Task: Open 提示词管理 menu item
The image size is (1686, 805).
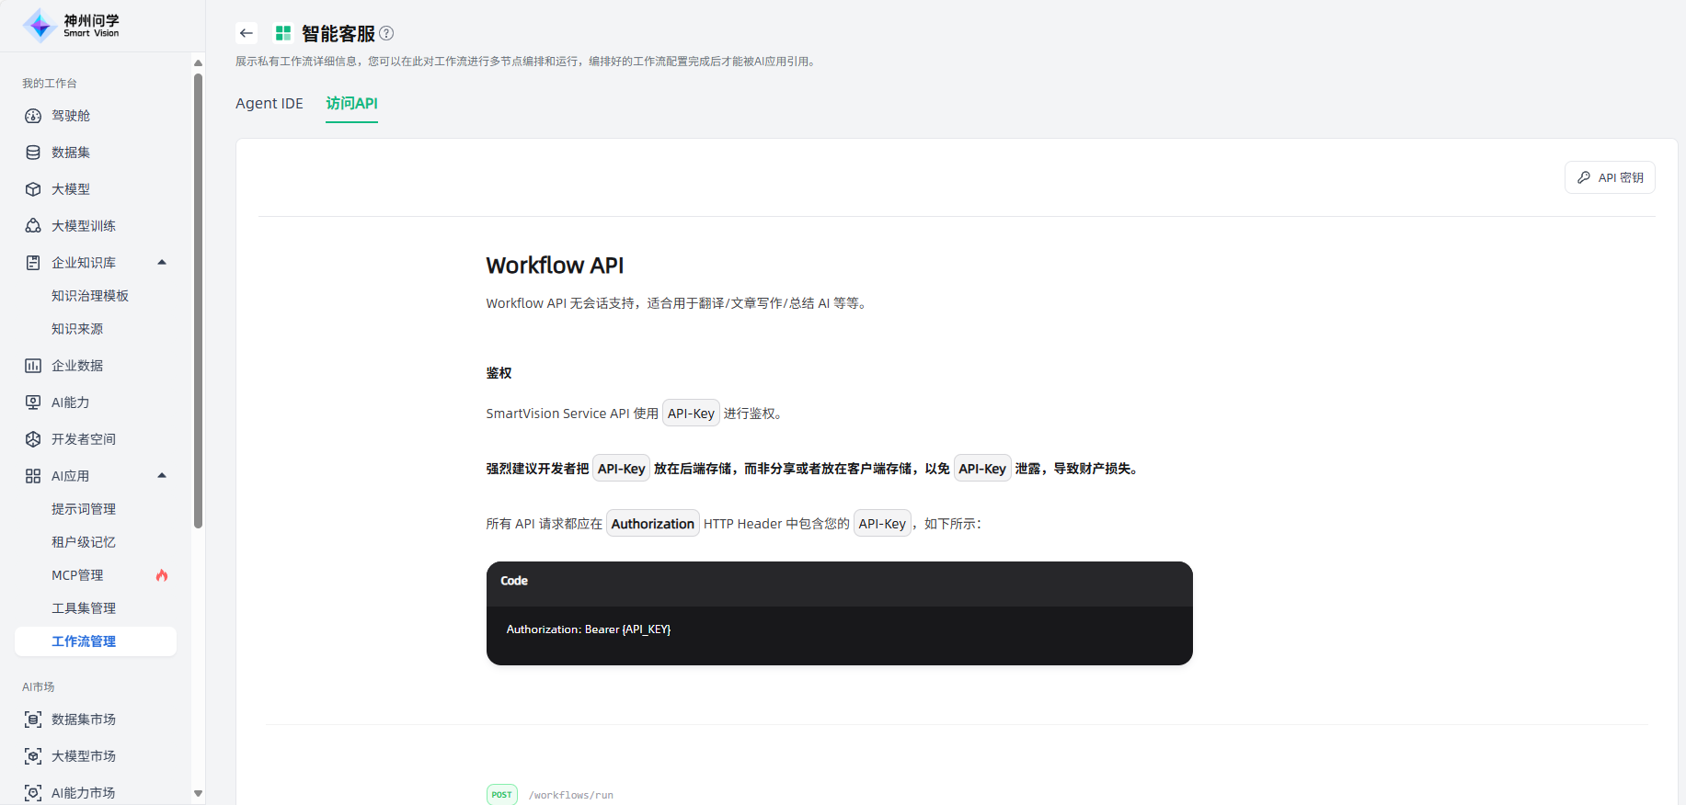Action: click(x=84, y=509)
